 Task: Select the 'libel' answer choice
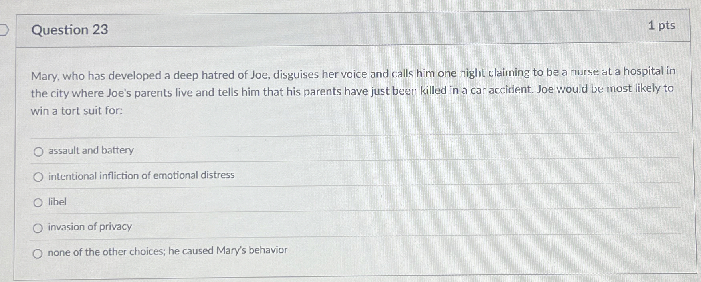coord(38,203)
